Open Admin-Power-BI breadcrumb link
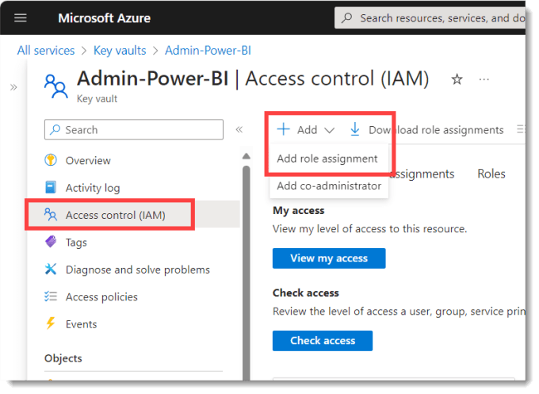The height and width of the screenshot is (394, 539). [208, 51]
